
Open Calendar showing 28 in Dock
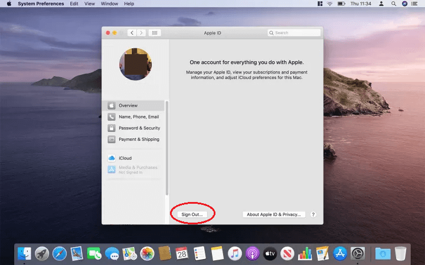[182, 254]
